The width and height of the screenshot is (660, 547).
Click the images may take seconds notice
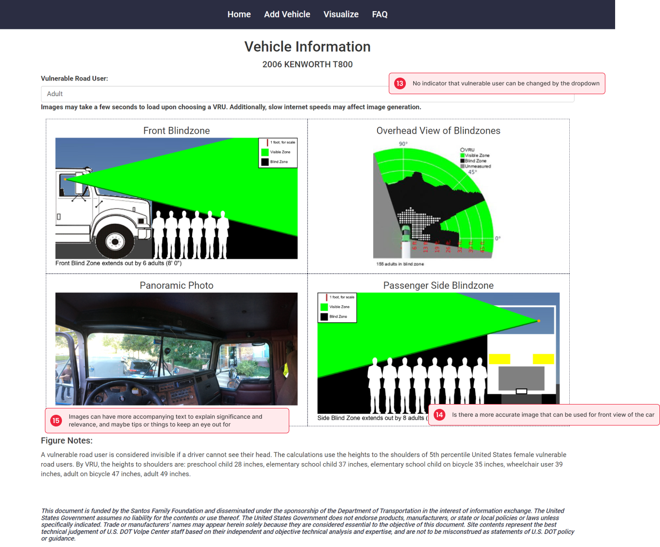point(231,107)
